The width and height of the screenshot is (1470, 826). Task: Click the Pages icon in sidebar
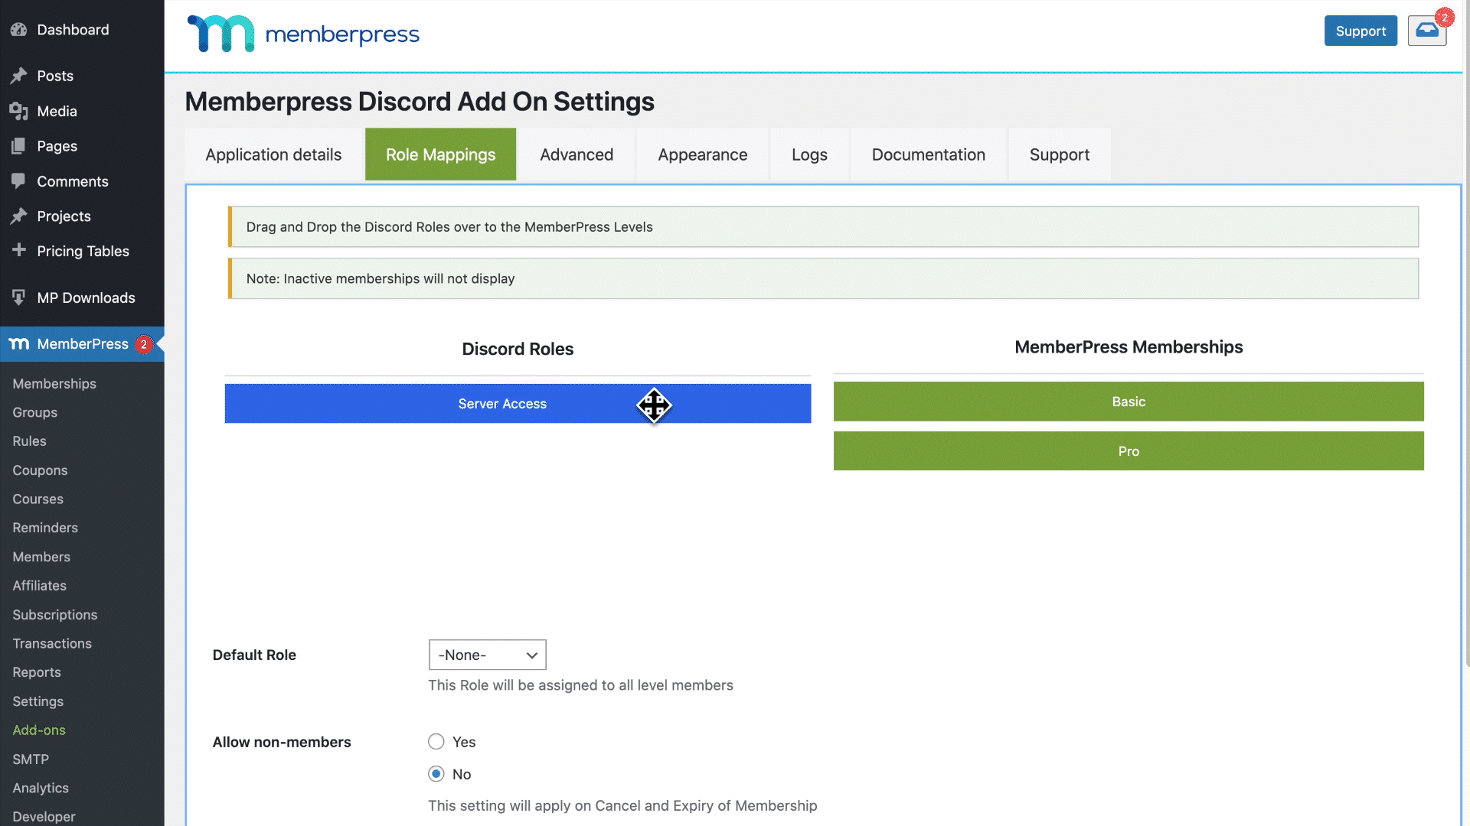(18, 146)
